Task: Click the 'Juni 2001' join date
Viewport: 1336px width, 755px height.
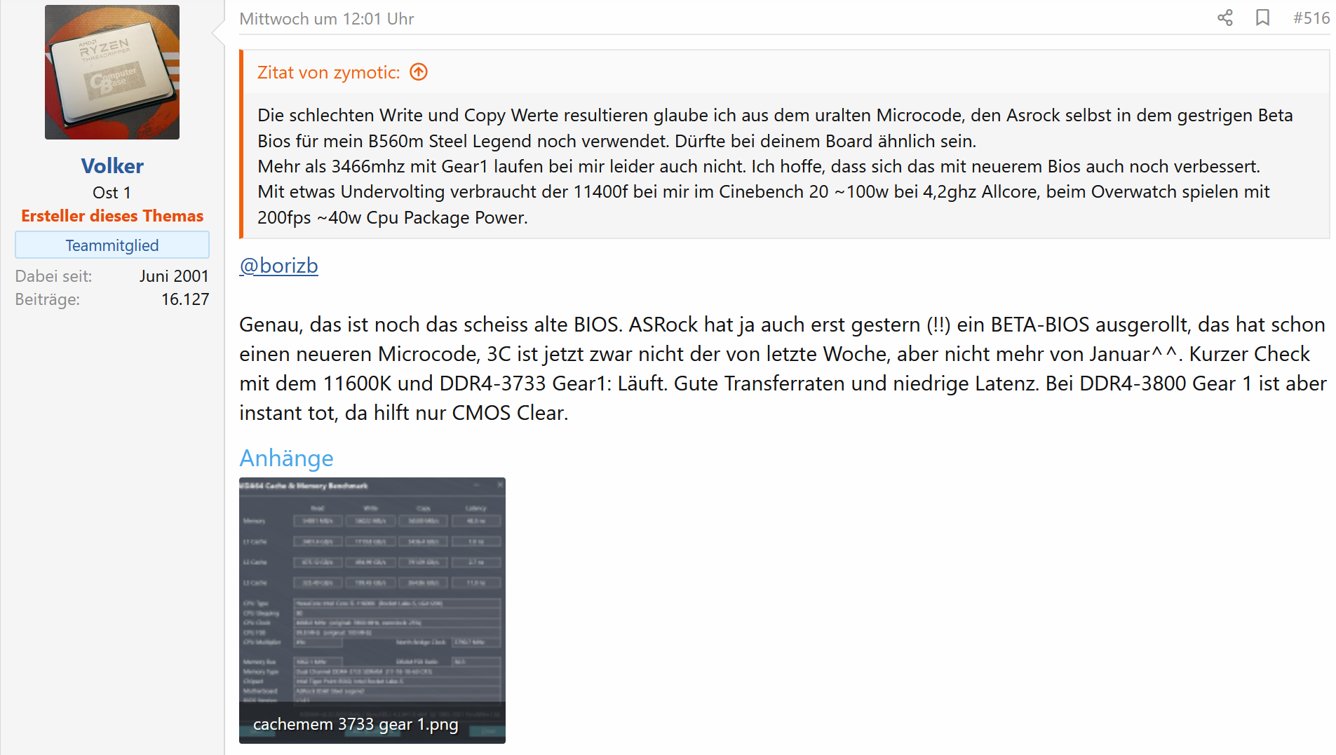Action: pyautogui.click(x=174, y=276)
